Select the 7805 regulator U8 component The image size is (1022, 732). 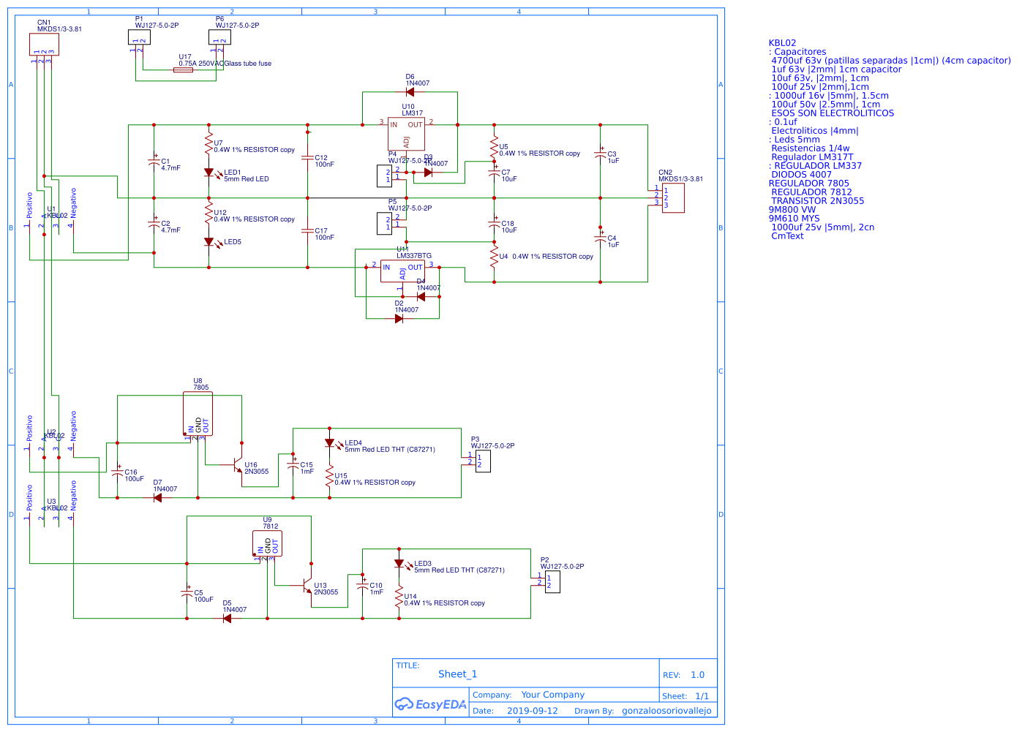tap(198, 415)
